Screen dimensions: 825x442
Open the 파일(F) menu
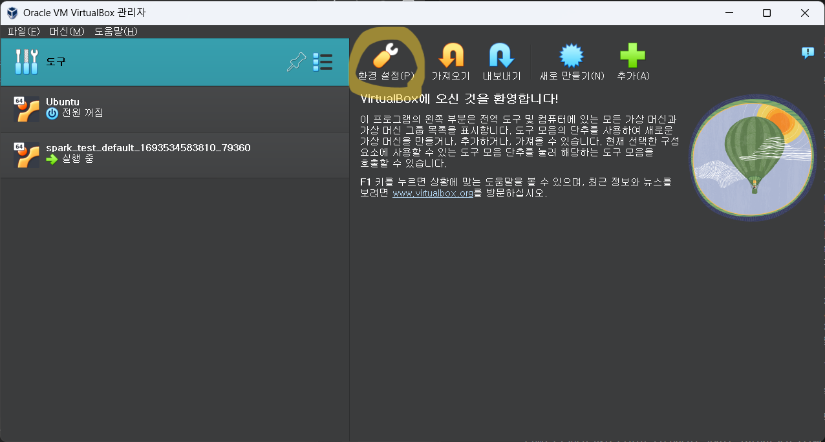tap(24, 31)
